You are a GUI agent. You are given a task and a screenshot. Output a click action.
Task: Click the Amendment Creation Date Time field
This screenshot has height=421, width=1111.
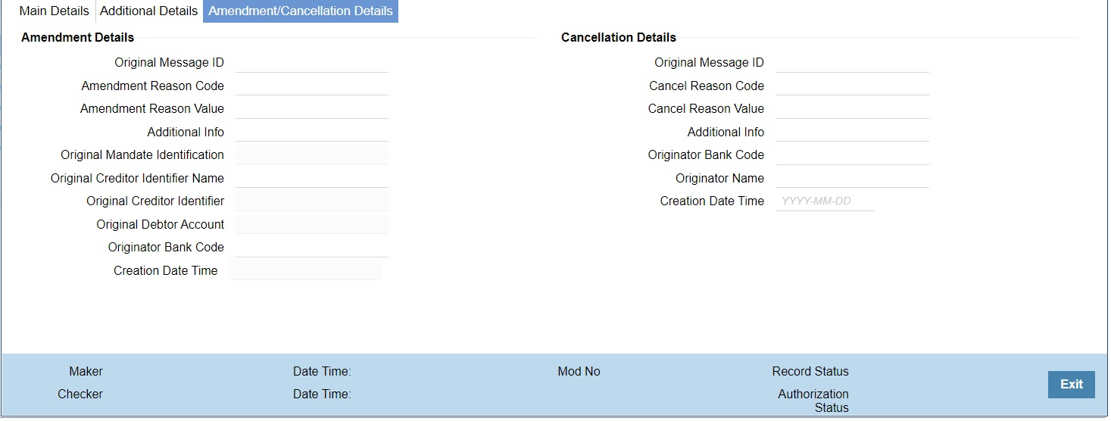tap(306, 270)
